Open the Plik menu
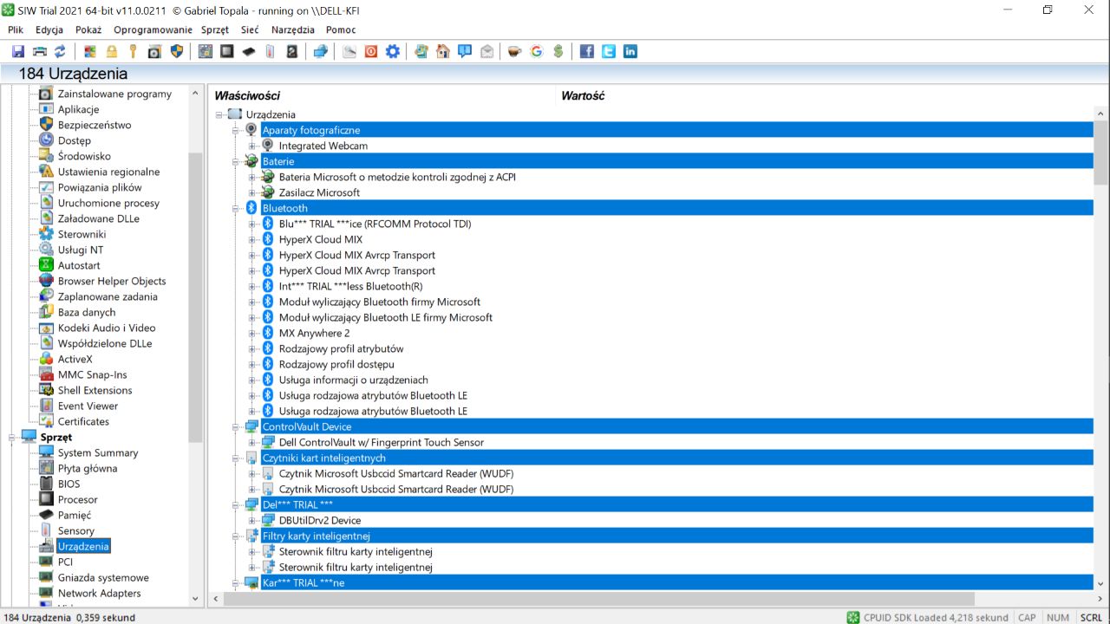The width and height of the screenshot is (1110, 624). (16, 29)
